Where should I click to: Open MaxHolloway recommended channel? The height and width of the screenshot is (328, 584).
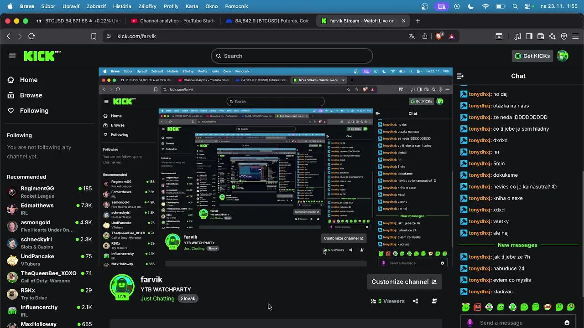(49, 324)
